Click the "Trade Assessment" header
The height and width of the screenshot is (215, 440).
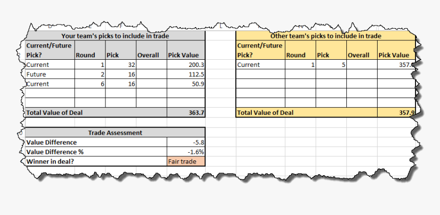point(115,133)
